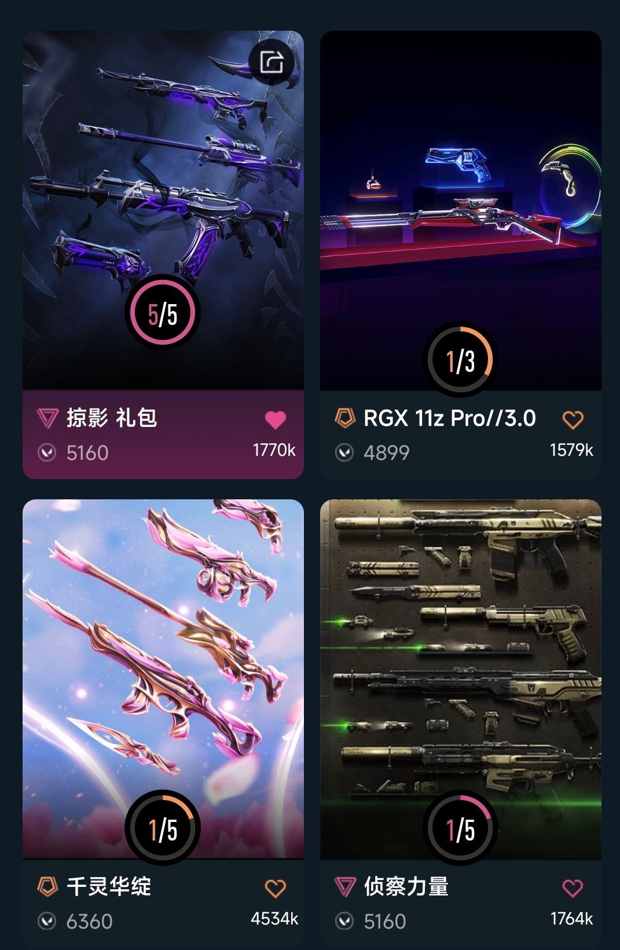Click the VP currency icon next to 6360
This screenshot has height=950, width=620.
coord(47,921)
